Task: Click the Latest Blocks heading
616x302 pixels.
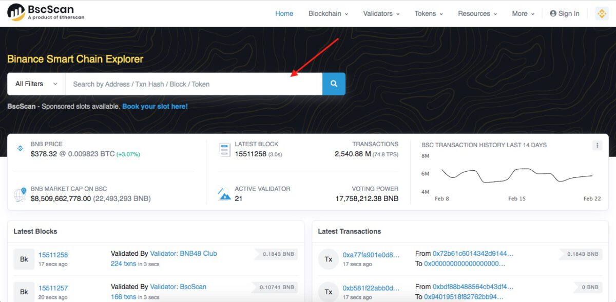Action: (35, 231)
